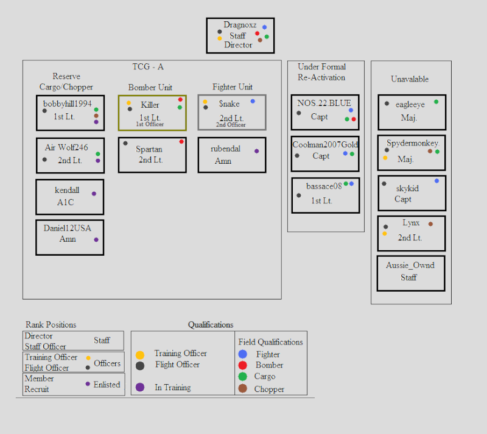The width and height of the screenshot is (487, 434).
Task: Click the blue dot in $nake's card
Action: coord(253,101)
